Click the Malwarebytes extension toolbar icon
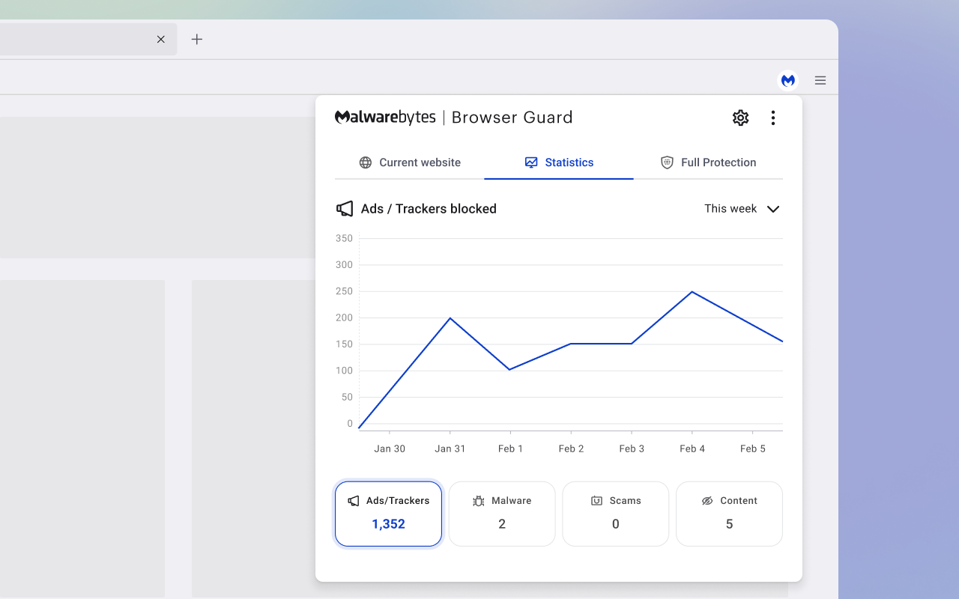 [x=787, y=80]
